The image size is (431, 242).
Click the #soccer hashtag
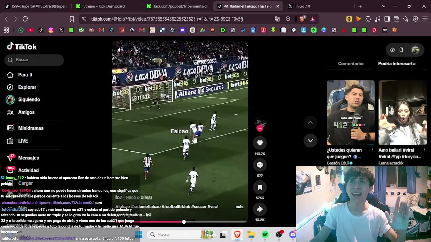(x=199, y=207)
